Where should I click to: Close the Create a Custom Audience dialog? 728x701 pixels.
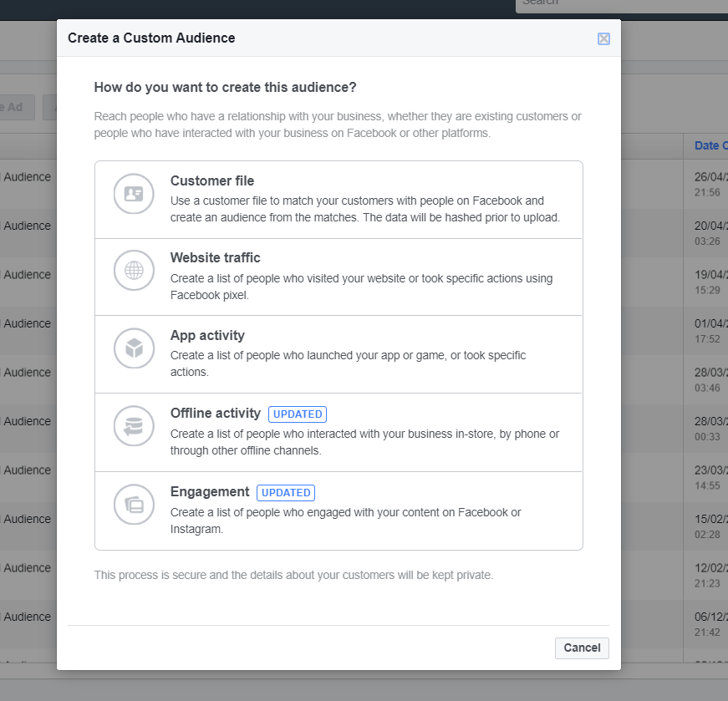click(603, 38)
